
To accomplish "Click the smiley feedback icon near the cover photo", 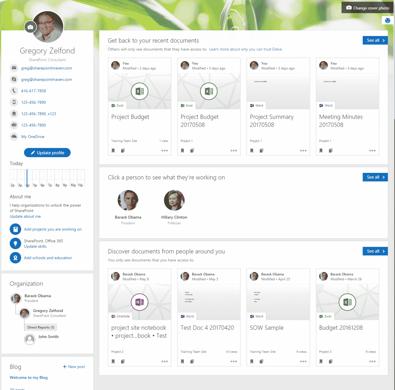I will pos(388,20).
